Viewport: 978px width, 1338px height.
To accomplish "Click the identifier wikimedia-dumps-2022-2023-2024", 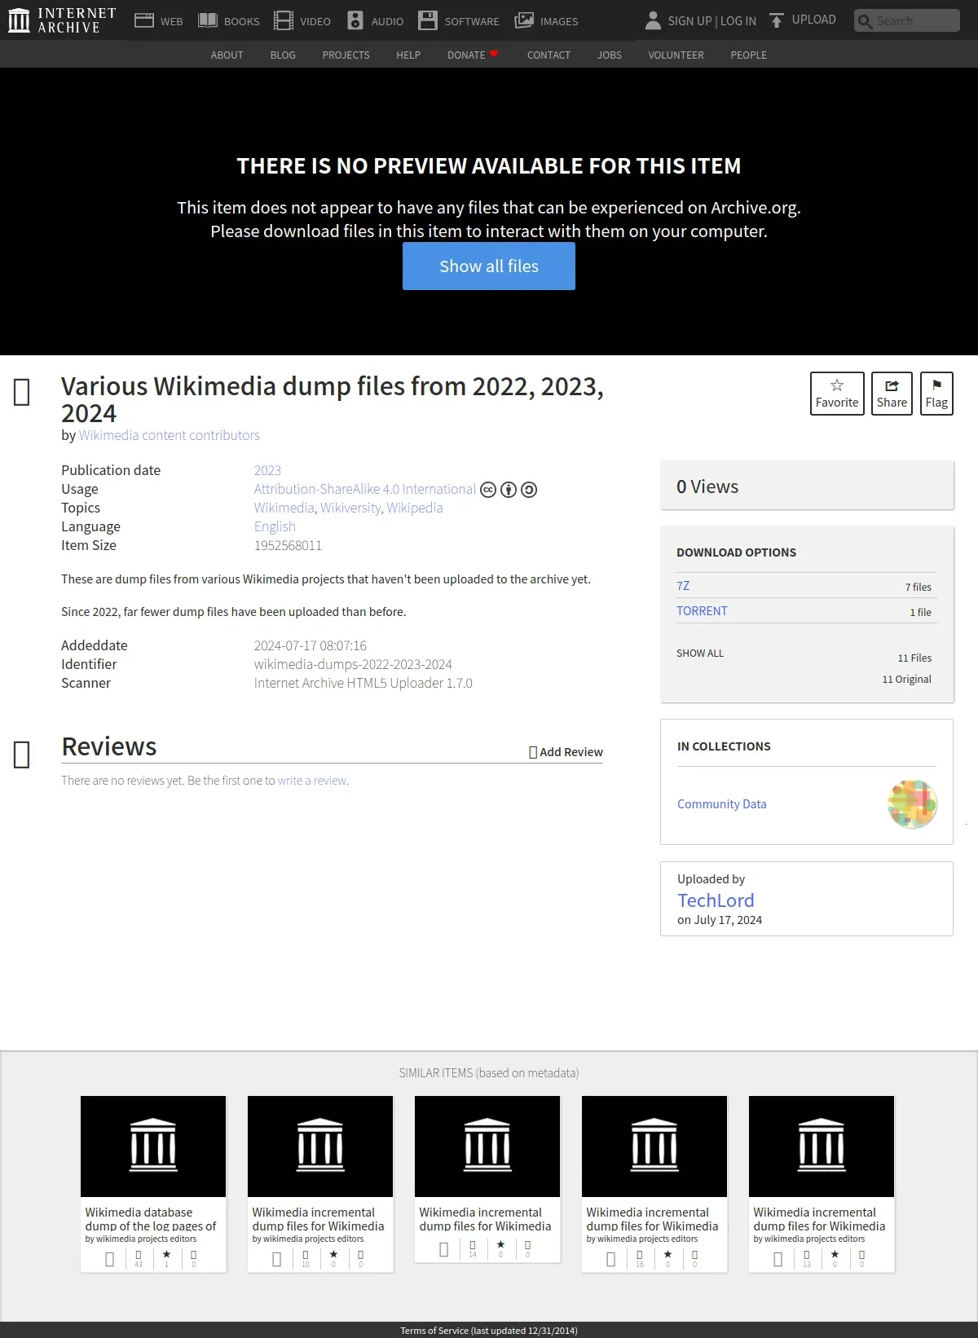I will 353,664.
